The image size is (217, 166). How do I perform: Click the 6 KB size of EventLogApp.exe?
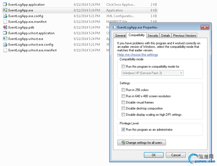click(154, 10)
